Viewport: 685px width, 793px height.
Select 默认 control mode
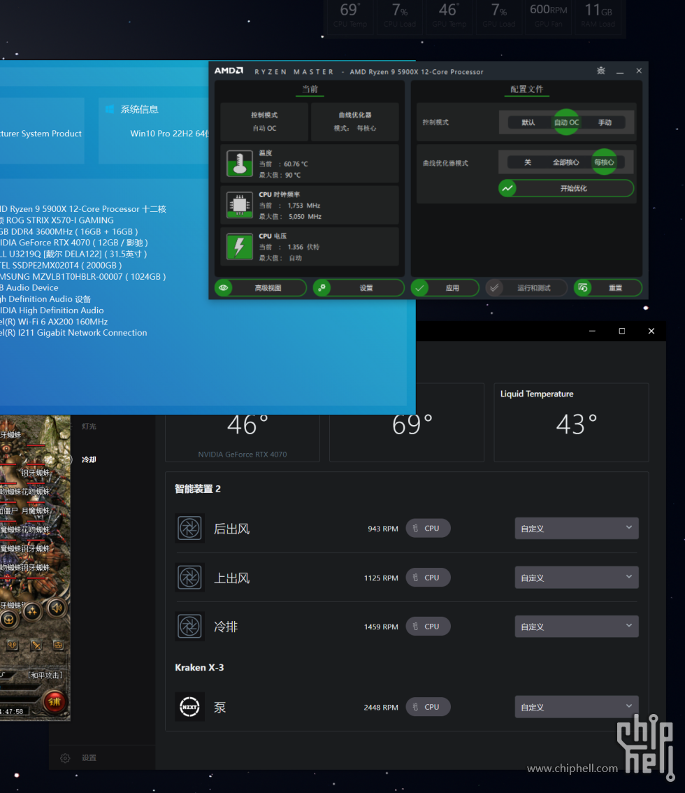coord(528,122)
